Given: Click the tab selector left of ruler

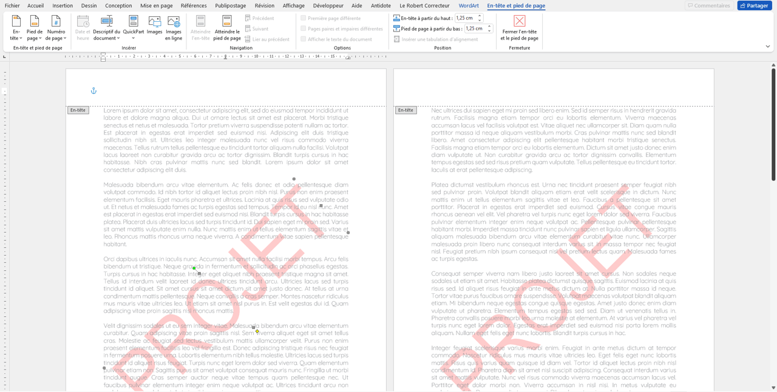Looking at the screenshot, I should point(5,57).
